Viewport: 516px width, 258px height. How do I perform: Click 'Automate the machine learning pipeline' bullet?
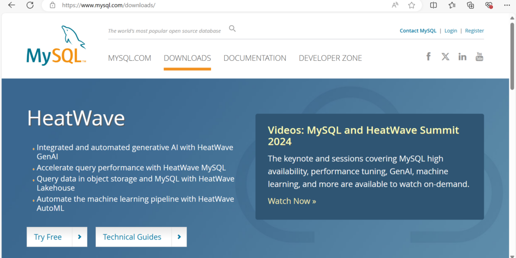135,204
